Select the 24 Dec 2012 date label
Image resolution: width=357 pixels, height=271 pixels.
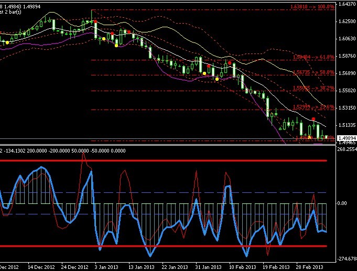pyautogui.click(x=74, y=267)
